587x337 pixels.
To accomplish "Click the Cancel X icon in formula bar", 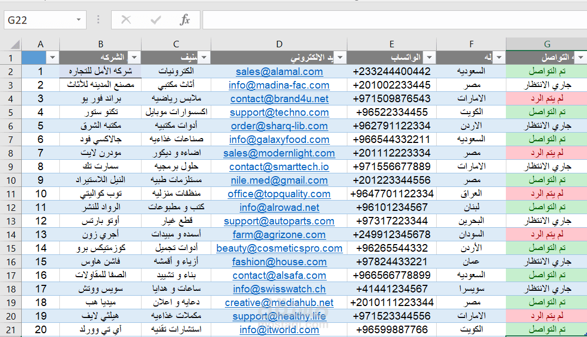I will tap(126, 20).
